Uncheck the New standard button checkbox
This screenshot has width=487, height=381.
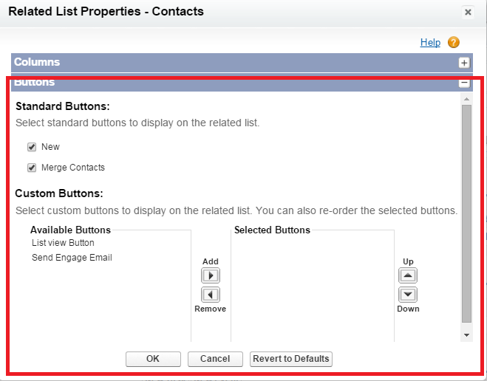coord(32,147)
